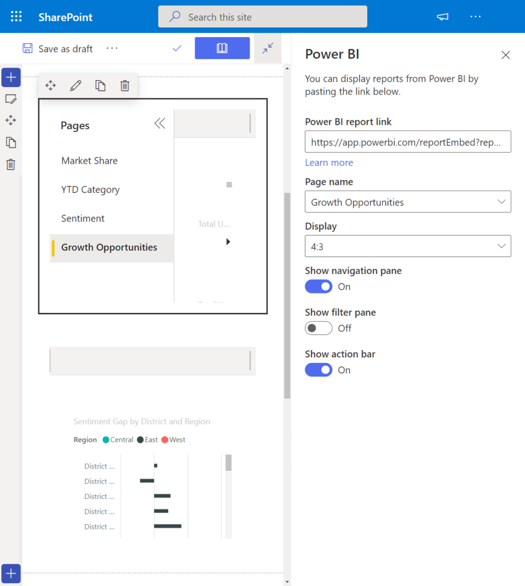Screen dimensions: 525x586
Task: Click the move section icon in left rail
Action: tap(11, 120)
